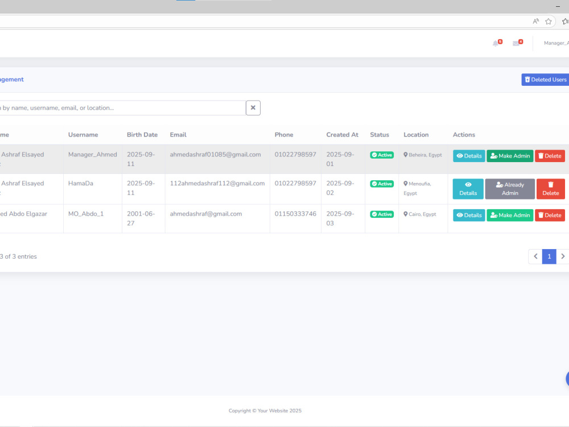Click the Actions column header
The height and width of the screenshot is (427, 569).
point(464,135)
